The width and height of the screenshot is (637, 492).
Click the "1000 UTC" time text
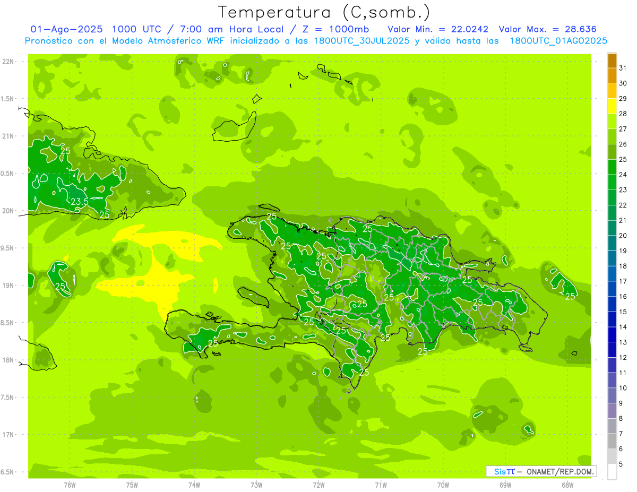click(x=137, y=29)
